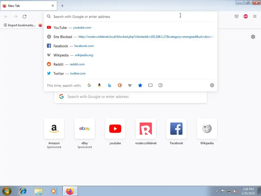
Task: Choose the Reddit suggestion row
Action: point(130,64)
